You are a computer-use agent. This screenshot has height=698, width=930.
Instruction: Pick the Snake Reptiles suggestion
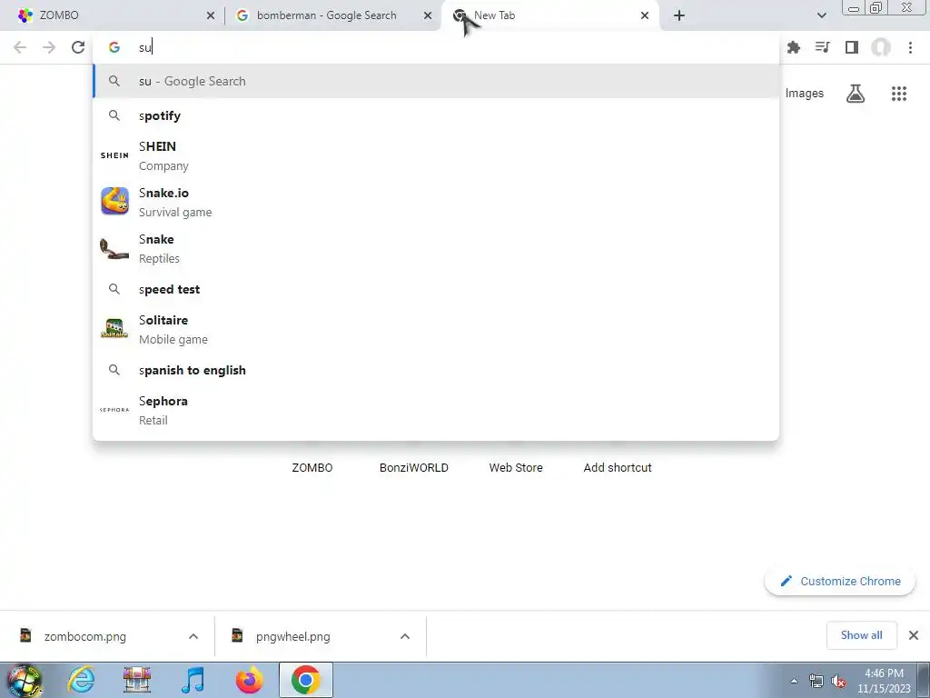pos(436,248)
